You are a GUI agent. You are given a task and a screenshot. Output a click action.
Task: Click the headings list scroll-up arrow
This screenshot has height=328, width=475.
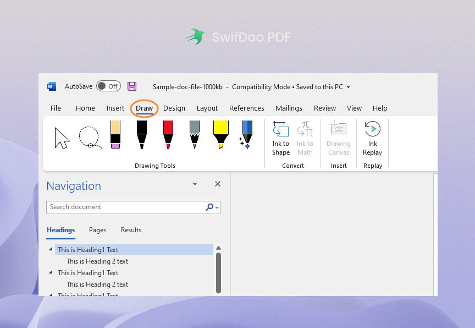218,248
